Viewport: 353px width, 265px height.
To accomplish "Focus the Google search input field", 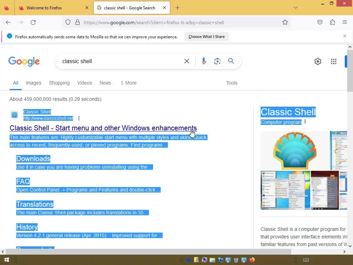I will point(122,61).
